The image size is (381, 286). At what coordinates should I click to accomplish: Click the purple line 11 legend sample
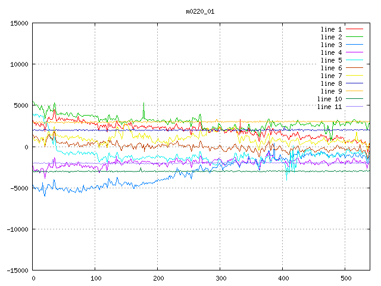coord(354,107)
